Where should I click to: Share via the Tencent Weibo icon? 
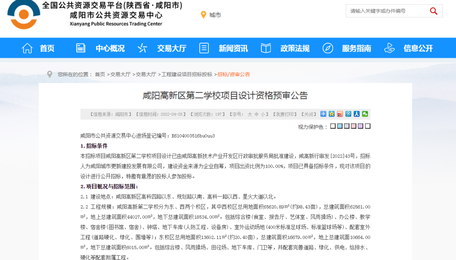click(348, 114)
